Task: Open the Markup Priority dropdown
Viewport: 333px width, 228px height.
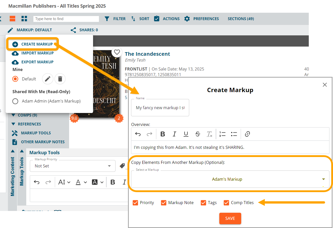Action: point(73,166)
